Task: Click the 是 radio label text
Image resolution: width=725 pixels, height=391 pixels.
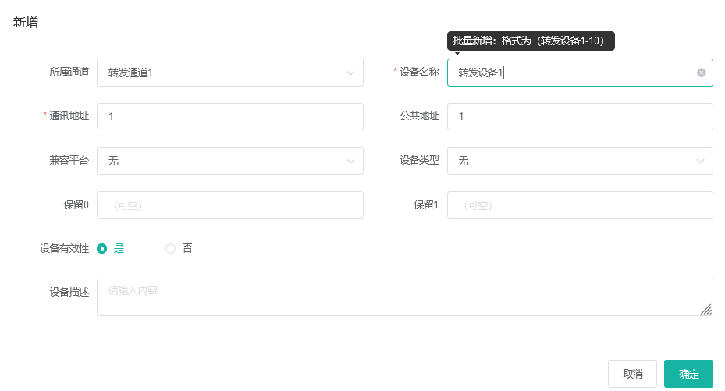Action: pyautogui.click(x=119, y=249)
